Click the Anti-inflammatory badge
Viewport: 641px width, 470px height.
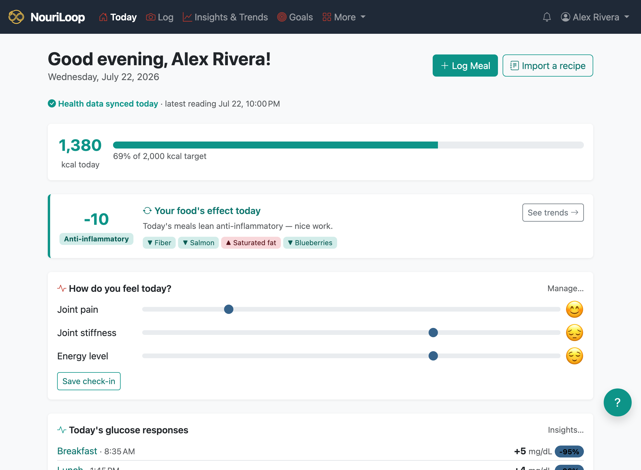[x=96, y=239]
